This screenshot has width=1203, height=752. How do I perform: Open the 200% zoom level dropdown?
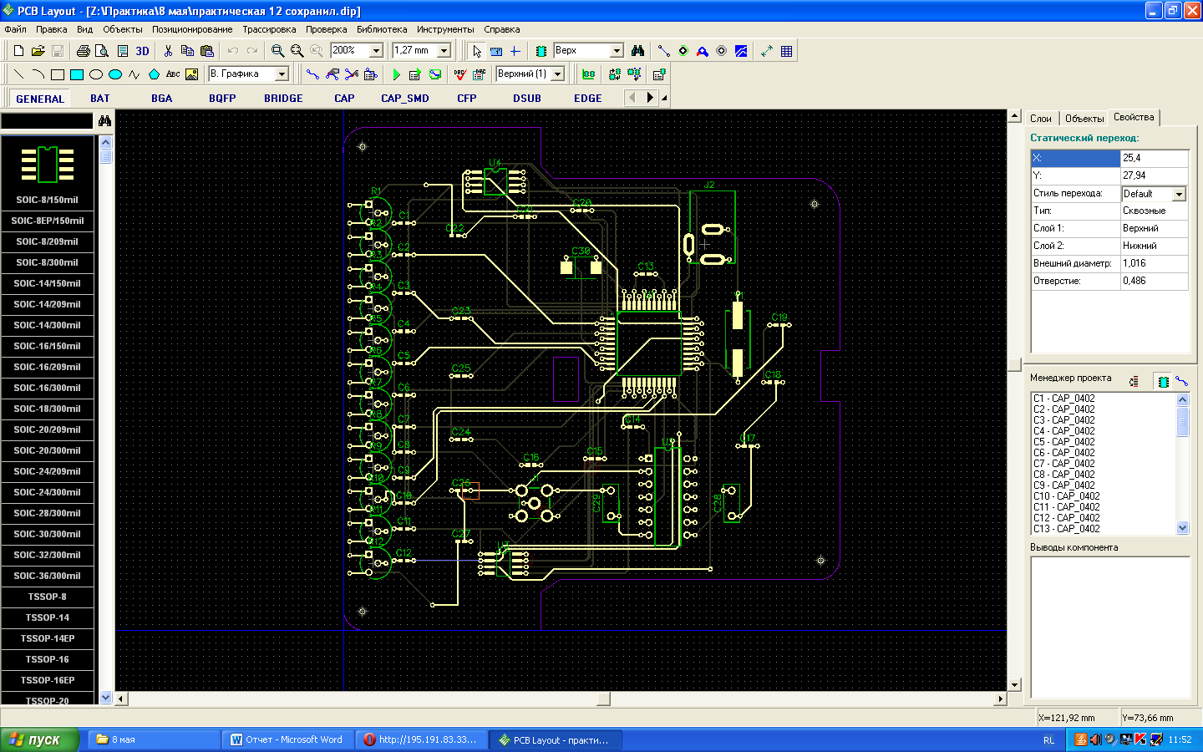point(376,51)
